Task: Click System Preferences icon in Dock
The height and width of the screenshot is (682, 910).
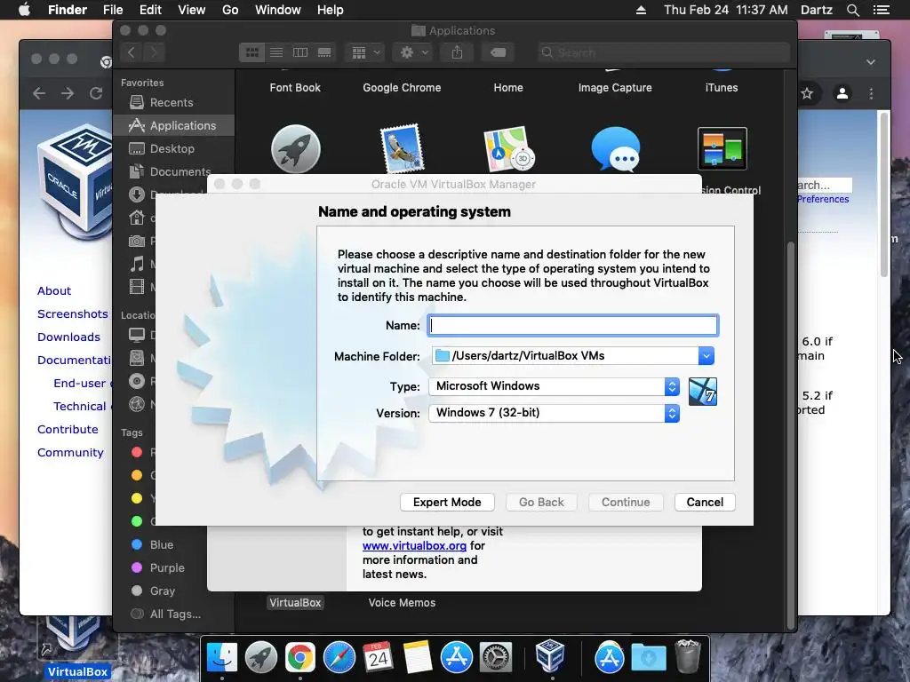Action: 495,658
